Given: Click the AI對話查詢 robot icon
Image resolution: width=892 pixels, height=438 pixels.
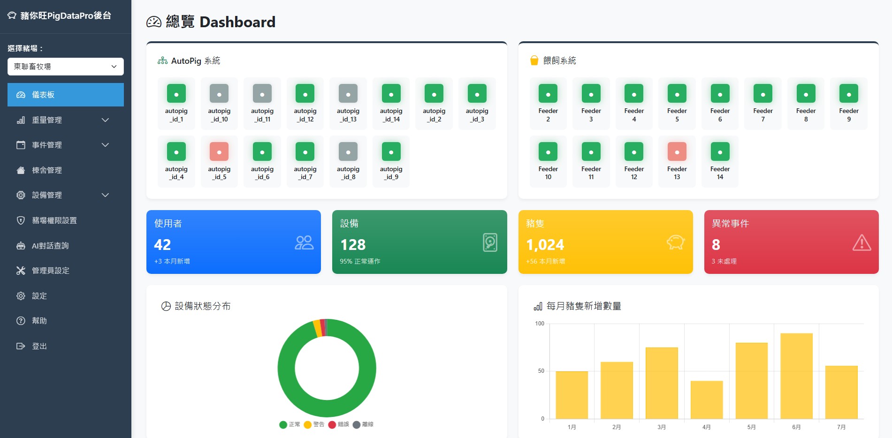Looking at the screenshot, I should coord(21,246).
